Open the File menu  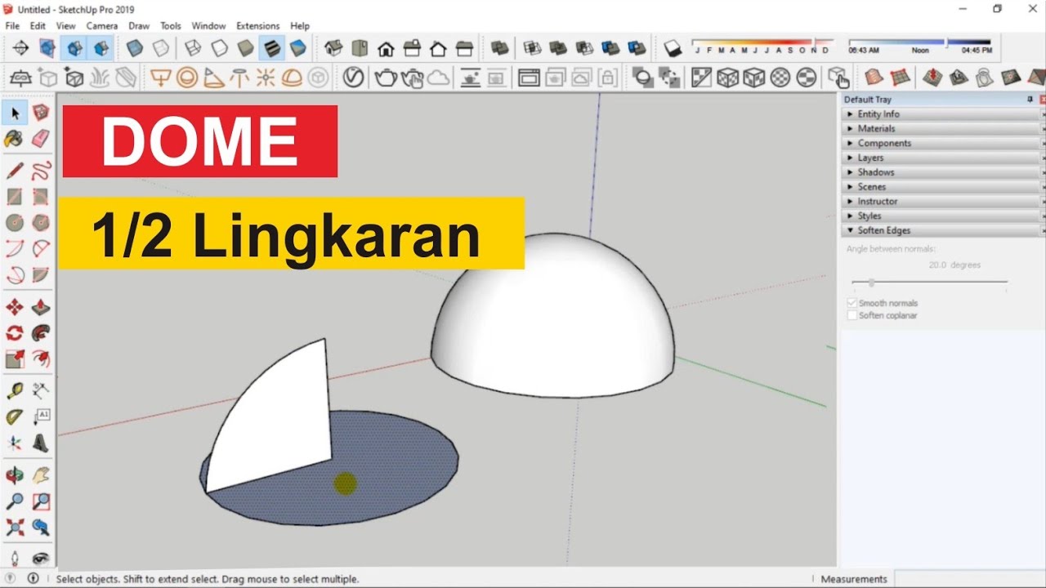(x=12, y=26)
